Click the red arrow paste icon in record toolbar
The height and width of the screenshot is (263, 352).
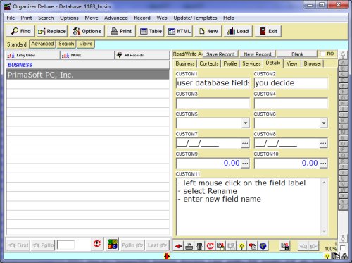pyautogui.click(x=253, y=246)
